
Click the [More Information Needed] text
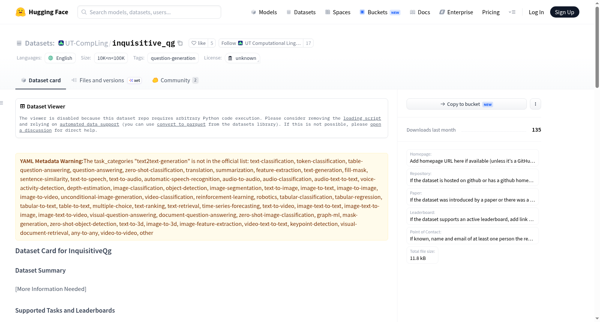[x=51, y=289]
